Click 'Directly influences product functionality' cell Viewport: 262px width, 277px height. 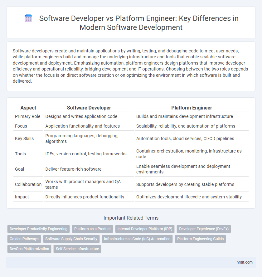pyautogui.click(x=89, y=197)
